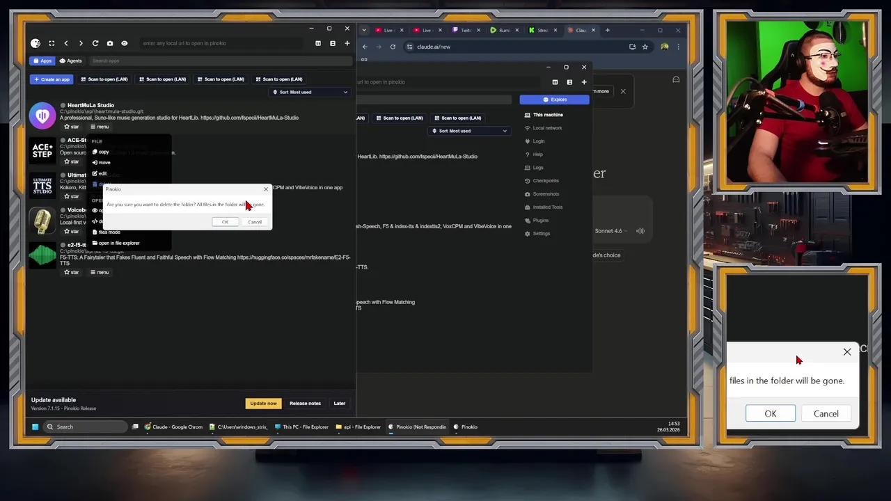Open Checkpoints in Pinokio sidebar

click(542, 181)
